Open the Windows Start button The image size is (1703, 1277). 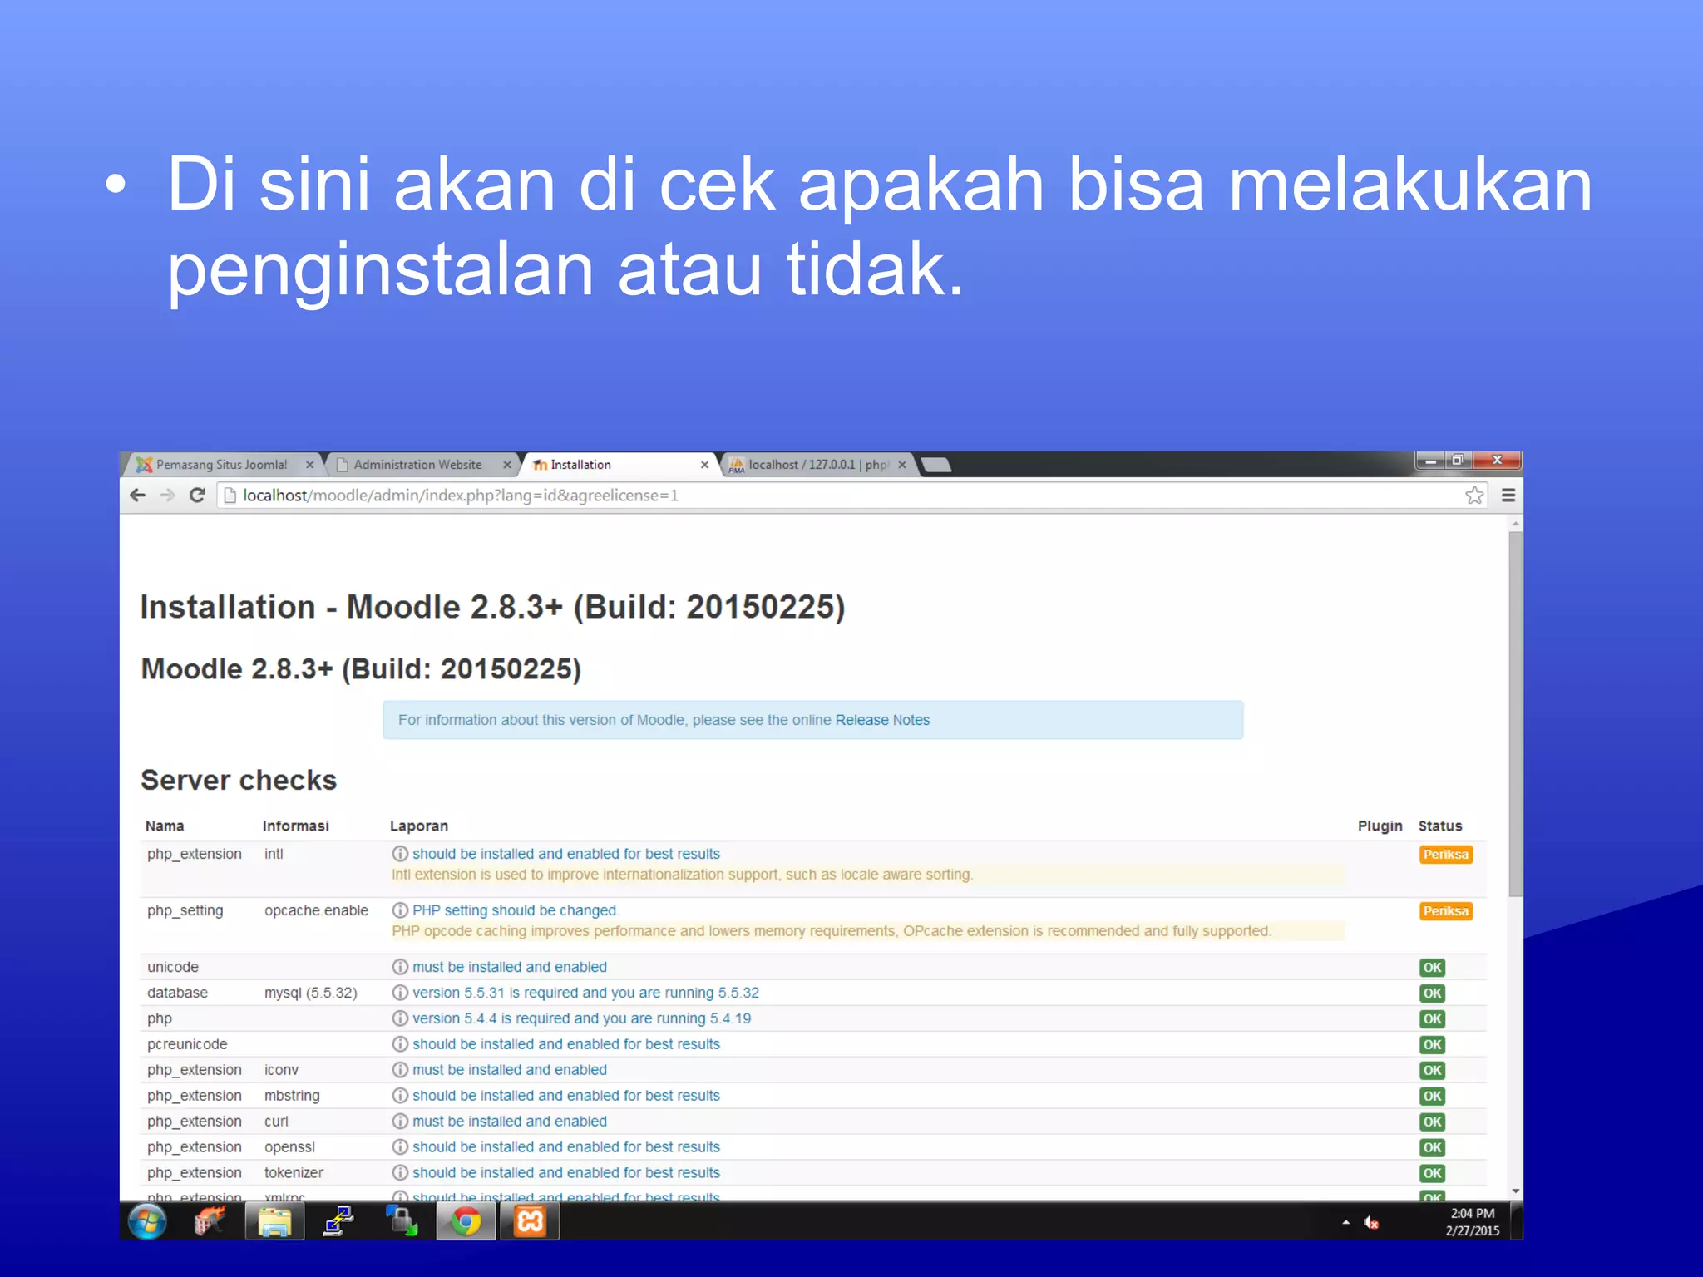pyautogui.click(x=147, y=1221)
